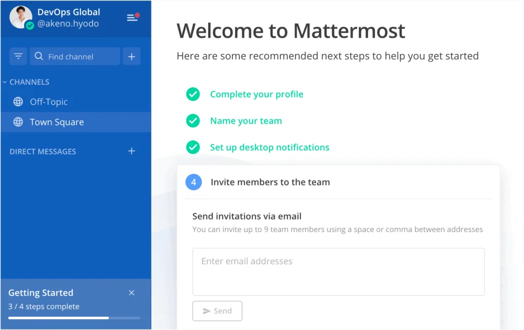524x330 pixels.
Task: Click the akeno.hyodo profile avatar
Action: (x=21, y=17)
